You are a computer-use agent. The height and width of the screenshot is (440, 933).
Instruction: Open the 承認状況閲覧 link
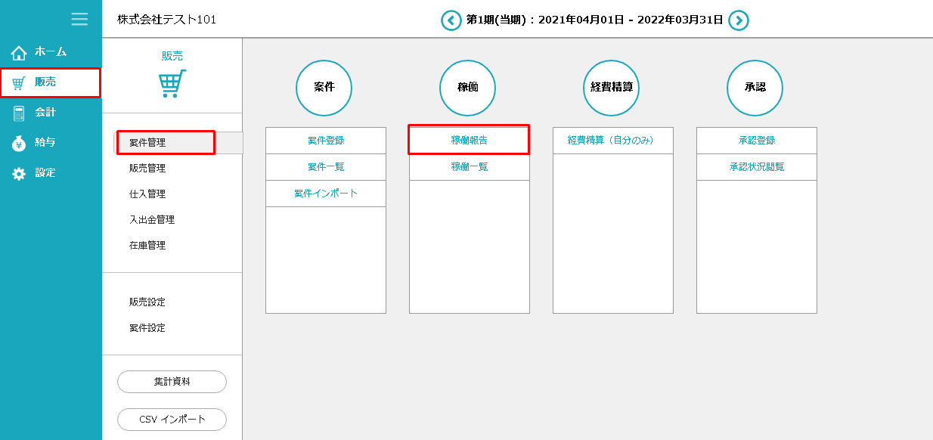pos(757,167)
